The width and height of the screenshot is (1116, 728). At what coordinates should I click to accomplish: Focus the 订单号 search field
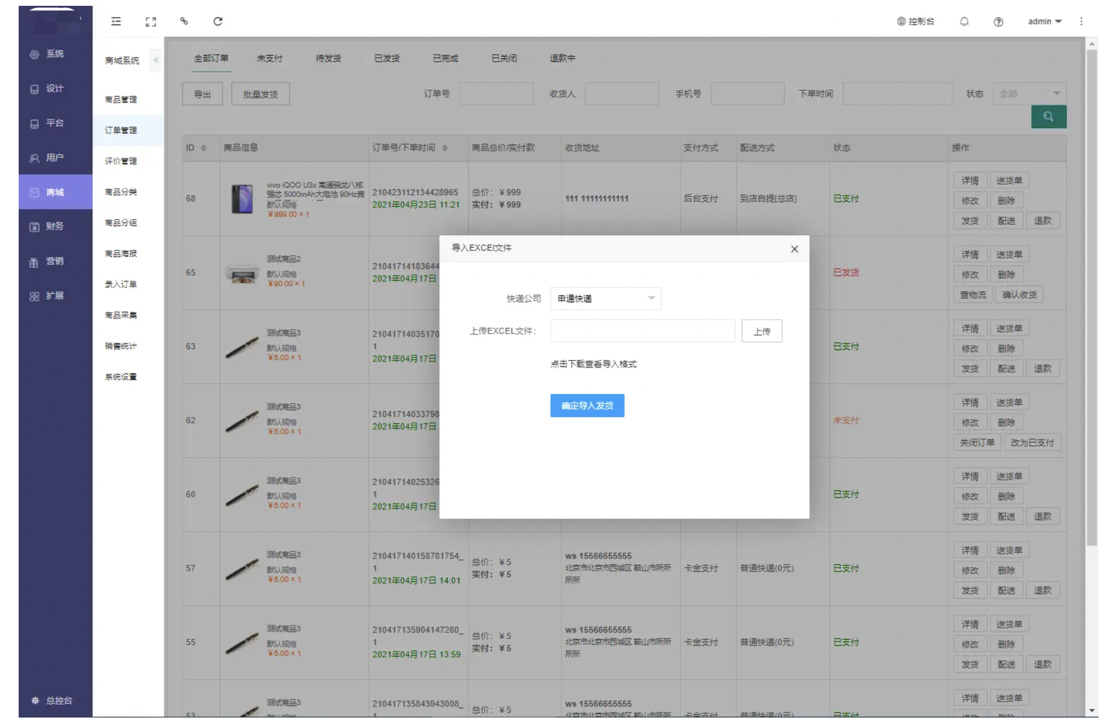click(x=496, y=94)
